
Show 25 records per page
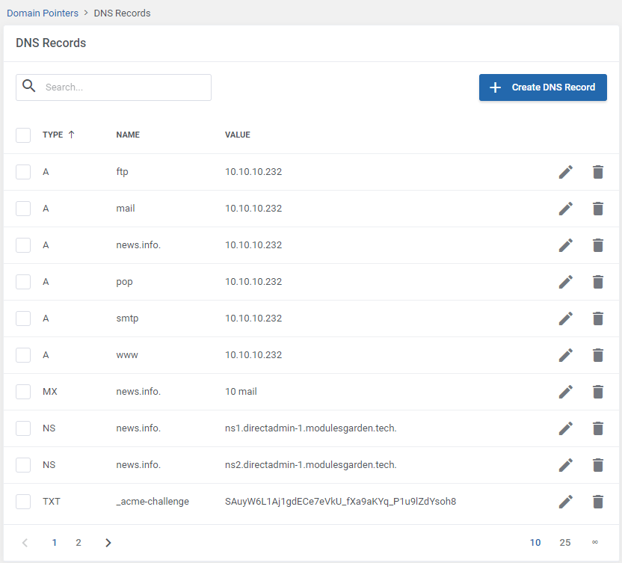565,543
